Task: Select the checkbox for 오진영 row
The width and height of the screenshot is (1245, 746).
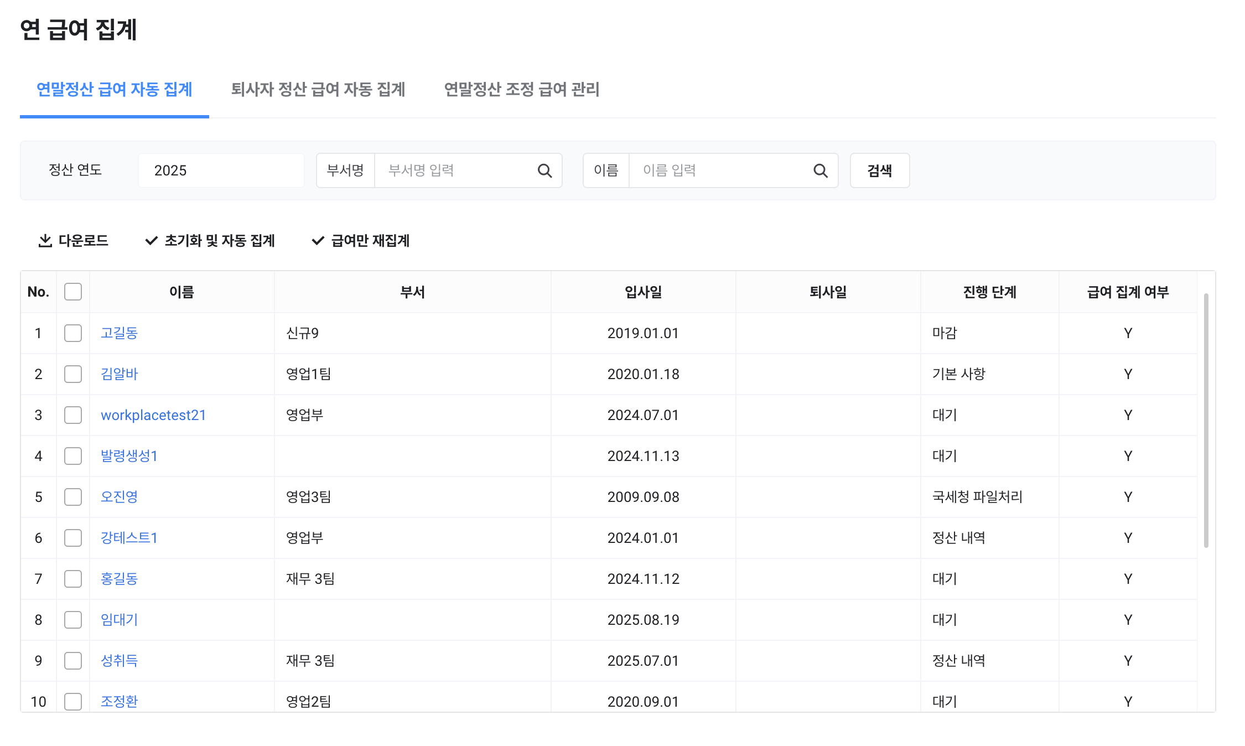Action: [x=73, y=497]
